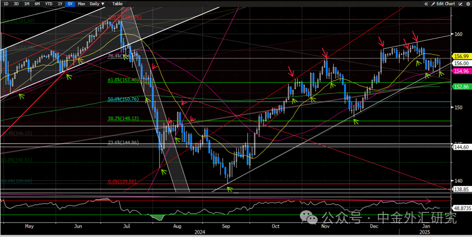Switch chart range to 3D
The width and height of the screenshot is (472, 237).
pyautogui.click(x=16, y=4)
